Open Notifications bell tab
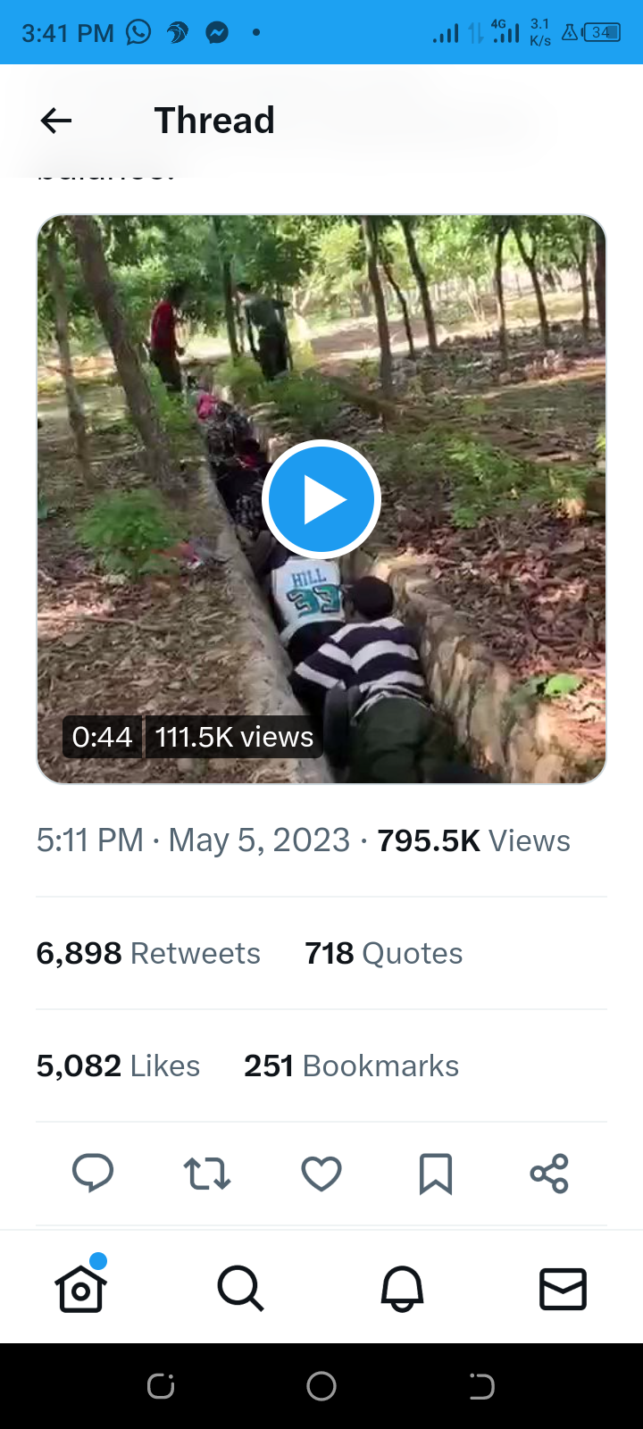643x1429 pixels. pyautogui.click(x=402, y=1289)
